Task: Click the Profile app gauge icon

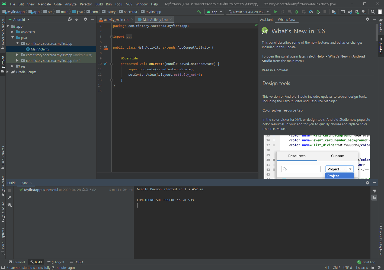Action: click(x=311, y=12)
